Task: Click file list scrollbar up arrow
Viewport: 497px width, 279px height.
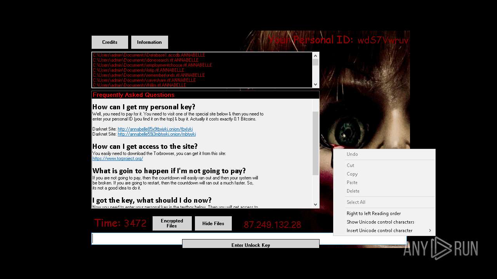Action: tap(315, 55)
